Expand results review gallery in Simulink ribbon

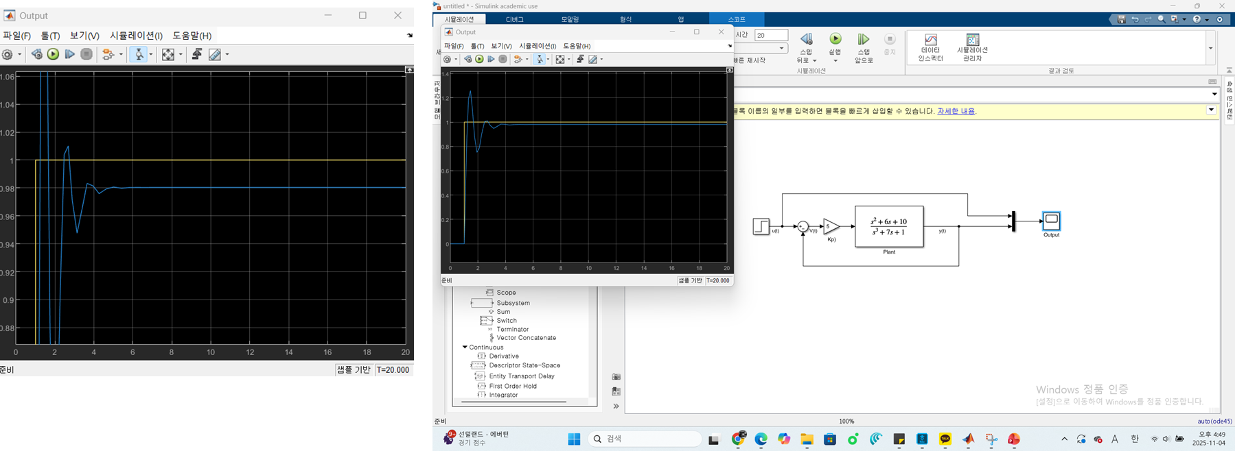tap(1210, 48)
